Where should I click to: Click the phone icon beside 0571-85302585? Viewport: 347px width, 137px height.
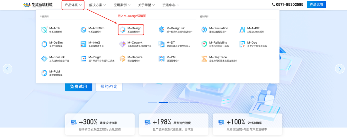click(x=273, y=5)
